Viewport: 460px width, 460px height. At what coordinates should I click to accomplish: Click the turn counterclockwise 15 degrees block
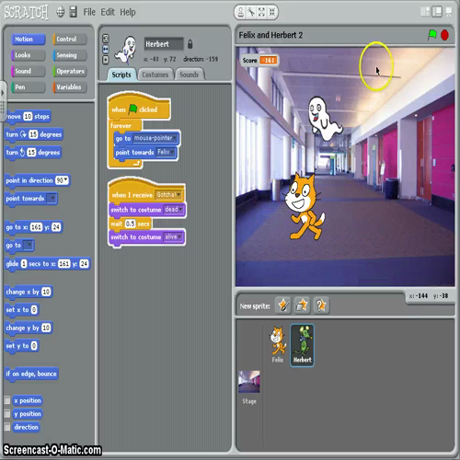pos(32,153)
